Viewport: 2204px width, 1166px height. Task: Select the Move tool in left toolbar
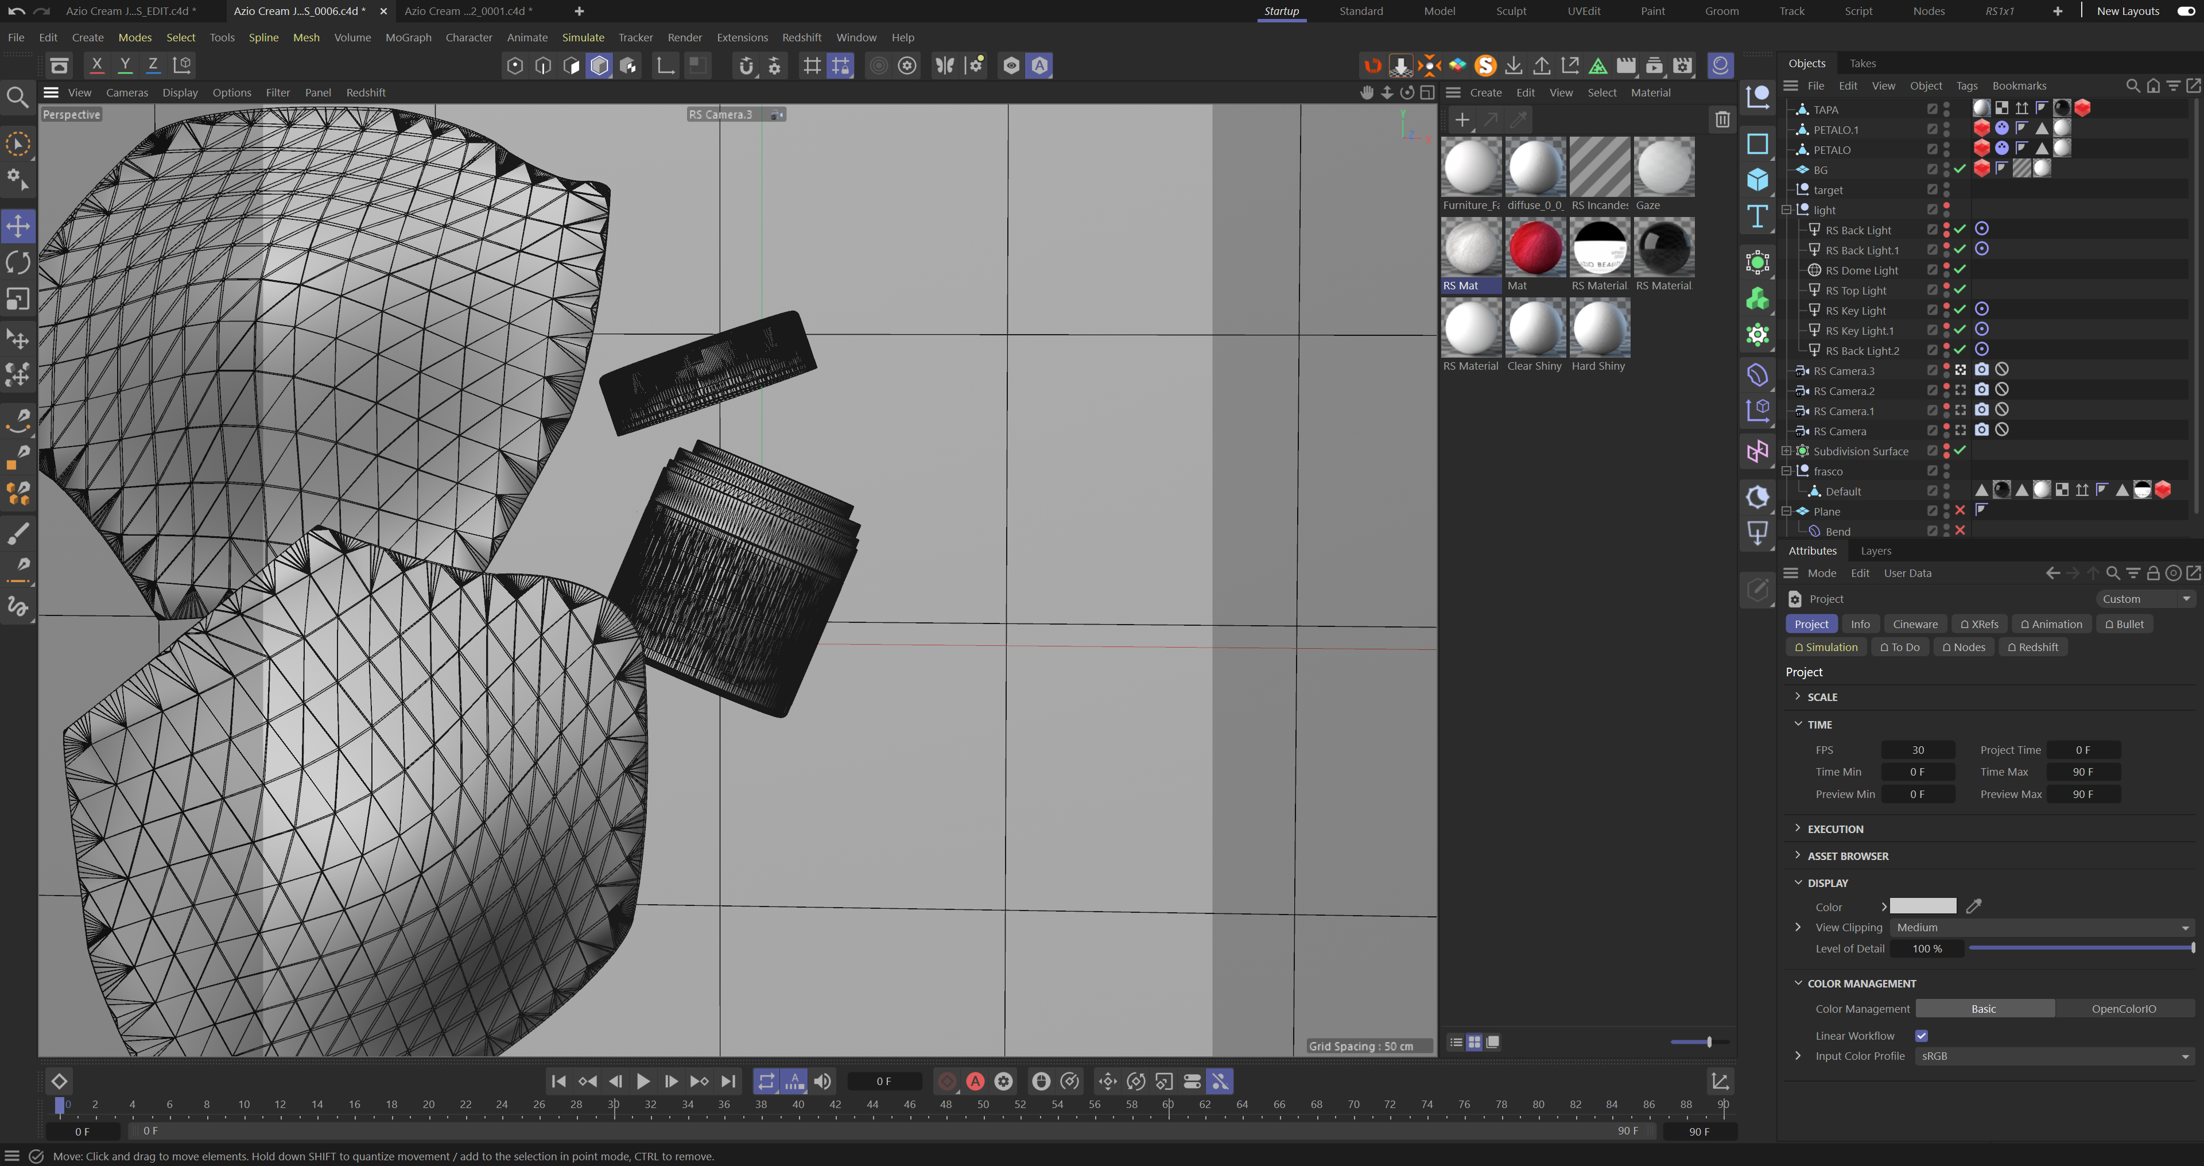pyautogui.click(x=18, y=227)
